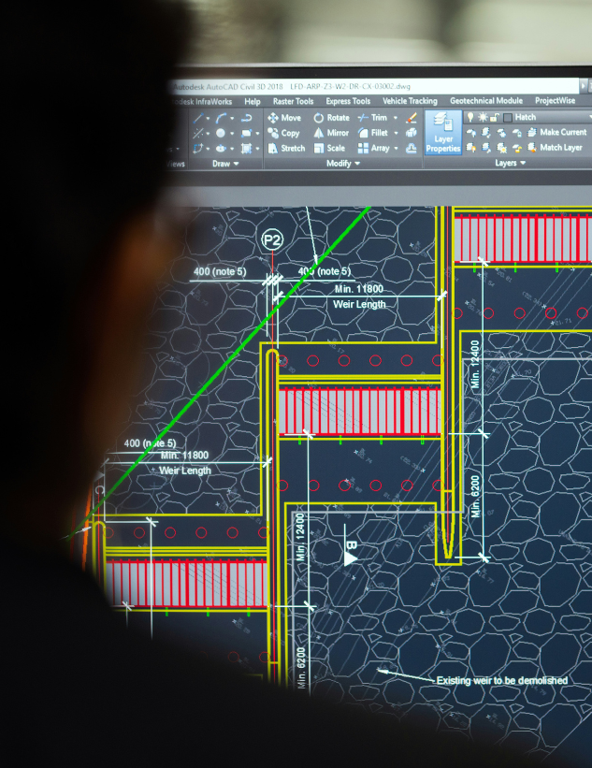Select the Move tool

(x=284, y=118)
